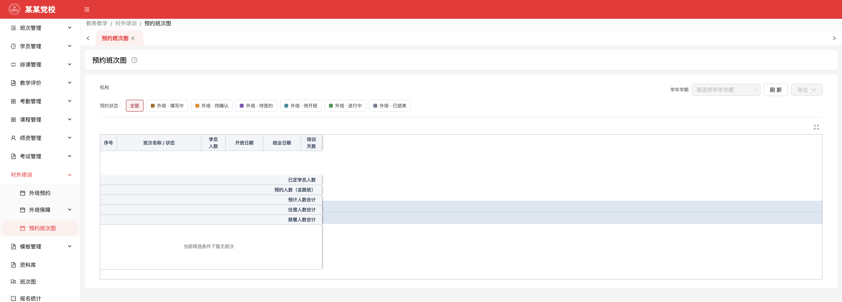Click the school logo in the header
Image resolution: width=842 pixels, height=302 pixels.
click(15, 9)
